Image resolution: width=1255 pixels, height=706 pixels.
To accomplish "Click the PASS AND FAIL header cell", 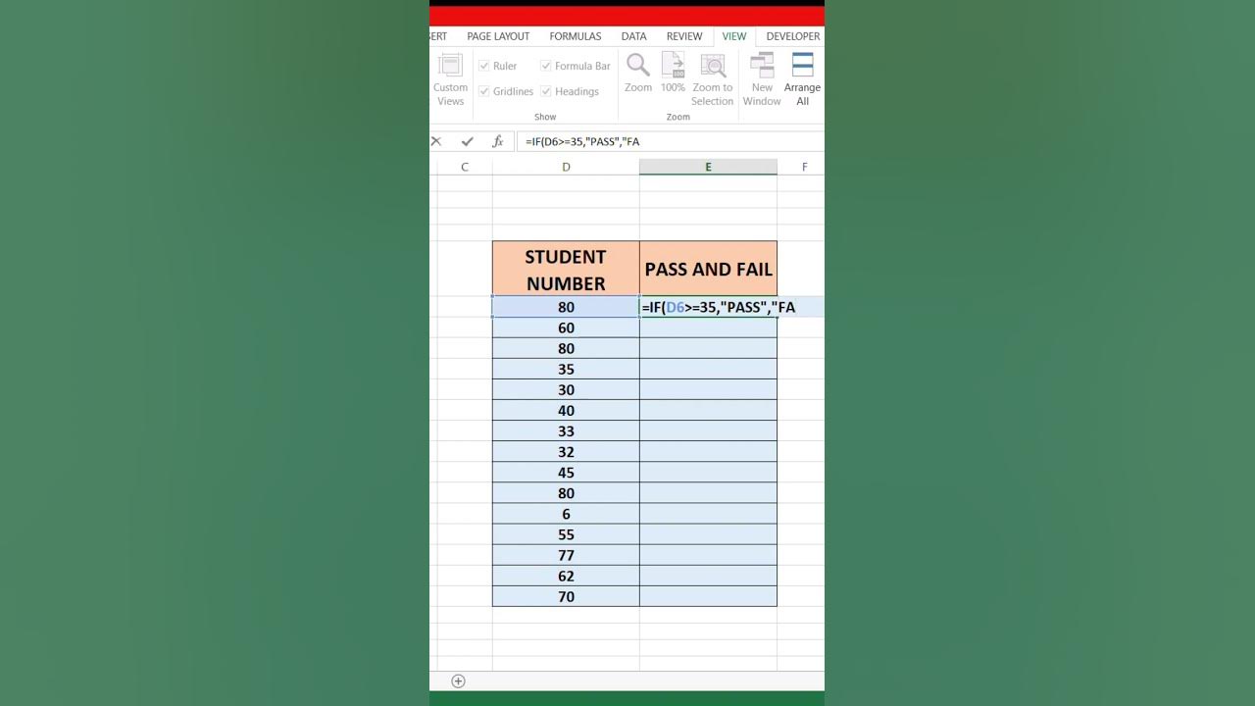I will [x=708, y=269].
